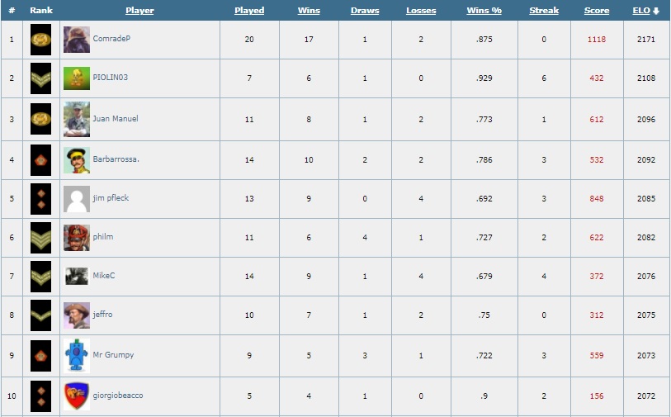This screenshot has width=671, height=417.
Task: Click ComradeP's rank insignia icon
Action: (x=40, y=40)
